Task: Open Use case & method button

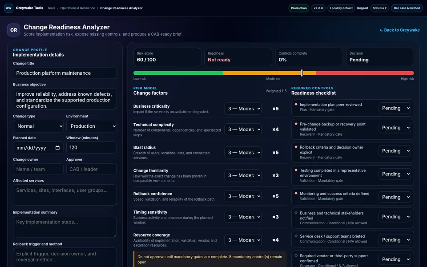Action: (x=407, y=8)
